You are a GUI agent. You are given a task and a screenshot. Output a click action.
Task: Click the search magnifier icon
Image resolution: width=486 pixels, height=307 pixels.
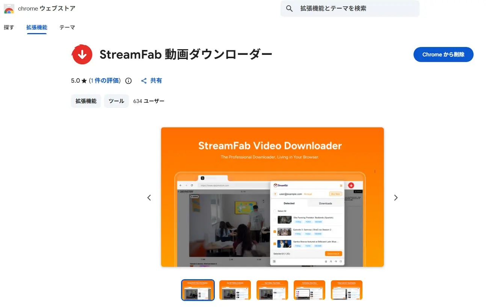[x=289, y=9]
